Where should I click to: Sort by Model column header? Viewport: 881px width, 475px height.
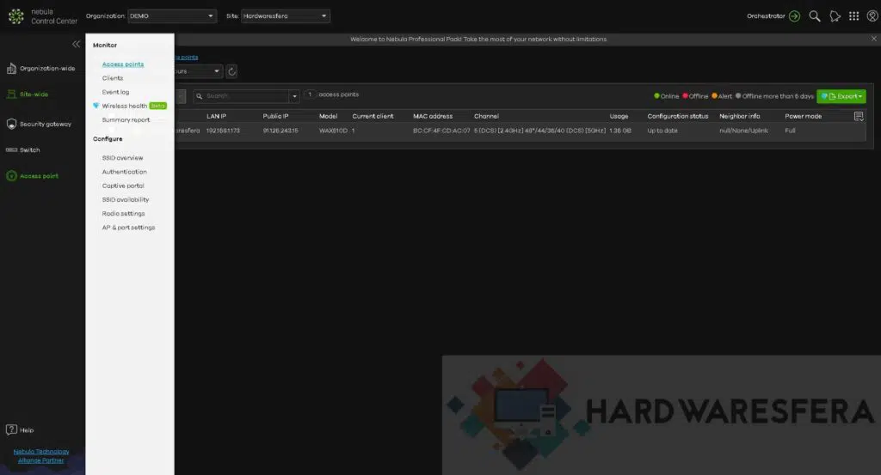tap(328, 116)
